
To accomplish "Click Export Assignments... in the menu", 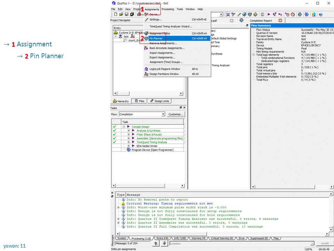I will coord(177,58).
